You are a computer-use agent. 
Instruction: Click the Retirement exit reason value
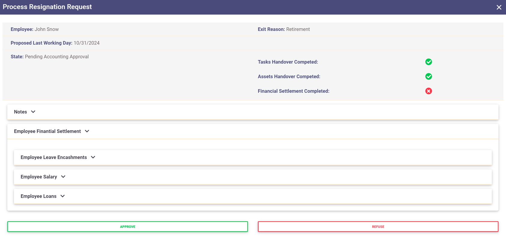click(x=298, y=29)
